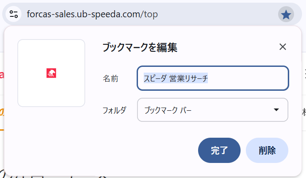Click the site information icon in address bar

point(14,14)
